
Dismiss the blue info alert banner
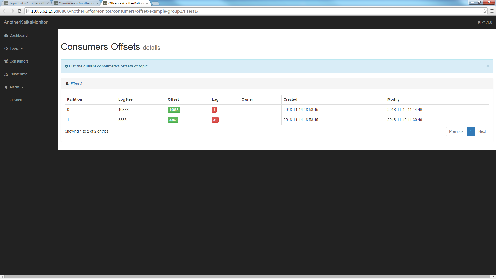(x=488, y=66)
